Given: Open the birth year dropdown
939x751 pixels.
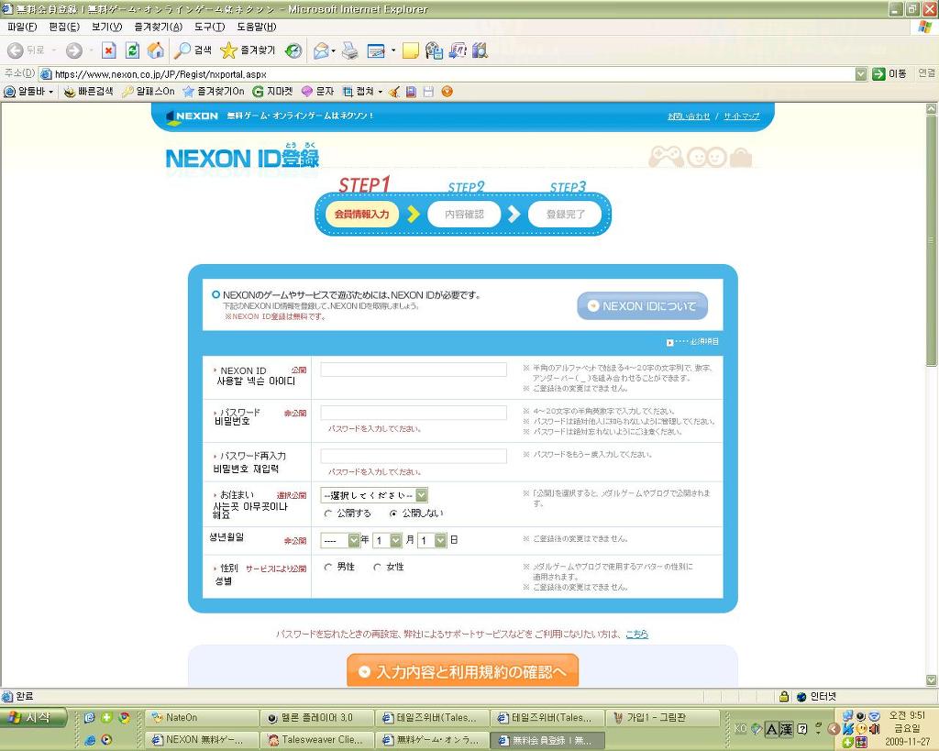Looking at the screenshot, I should coord(340,540).
